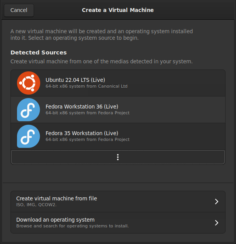Open Download an operating system
This screenshot has height=244, width=236.
118,223
